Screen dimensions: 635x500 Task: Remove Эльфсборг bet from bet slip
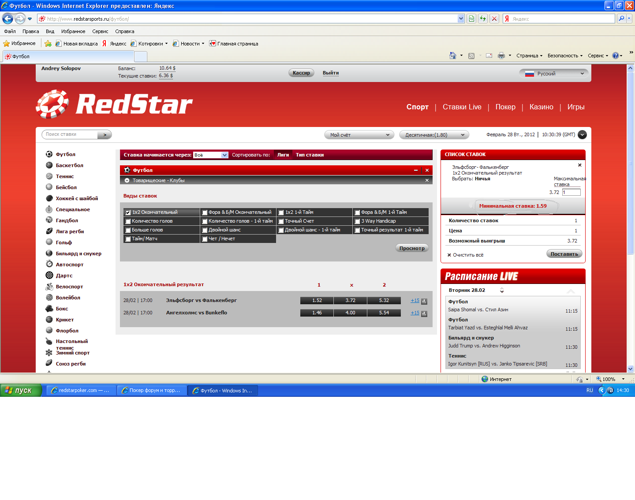(579, 165)
